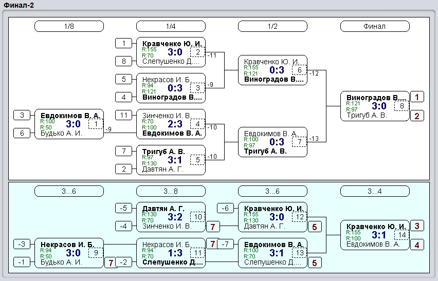
Task: Open match 4 Зинченко vs Евдокимов
Action: (171, 124)
